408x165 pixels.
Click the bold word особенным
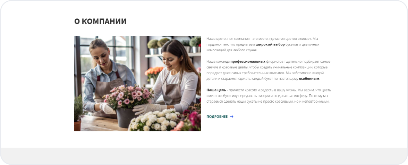pos(309,78)
